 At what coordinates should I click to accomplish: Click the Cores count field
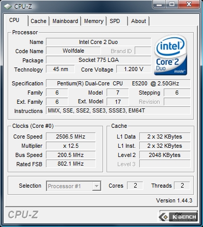click(135, 186)
